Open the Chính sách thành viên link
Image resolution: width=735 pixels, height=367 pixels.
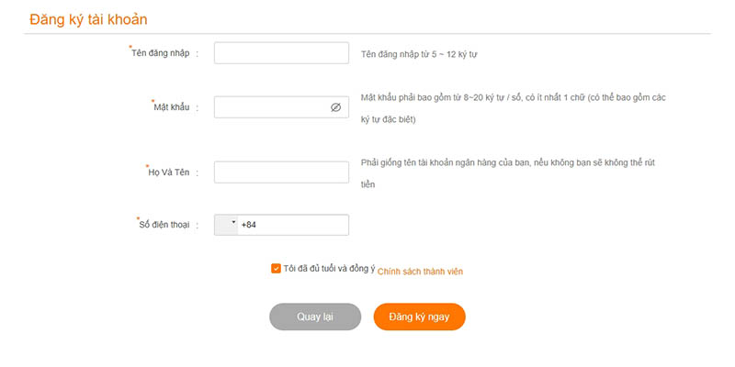[426, 271]
